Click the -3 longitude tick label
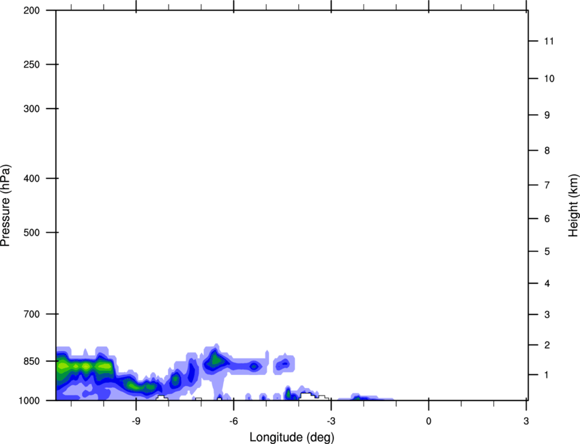The width and height of the screenshot is (580, 444). click(x=330, y=421)
